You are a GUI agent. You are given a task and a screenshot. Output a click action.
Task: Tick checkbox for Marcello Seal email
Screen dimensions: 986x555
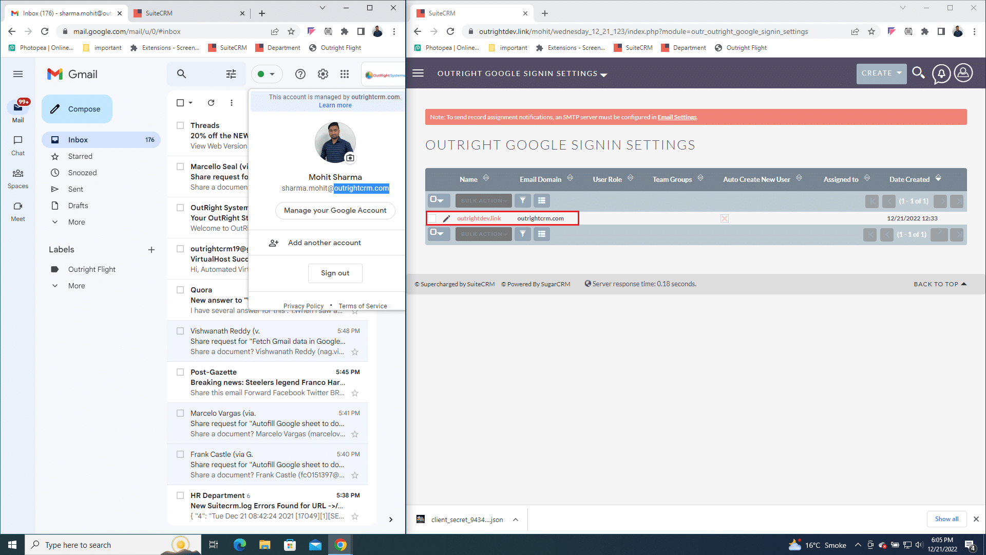coord(180,166)
